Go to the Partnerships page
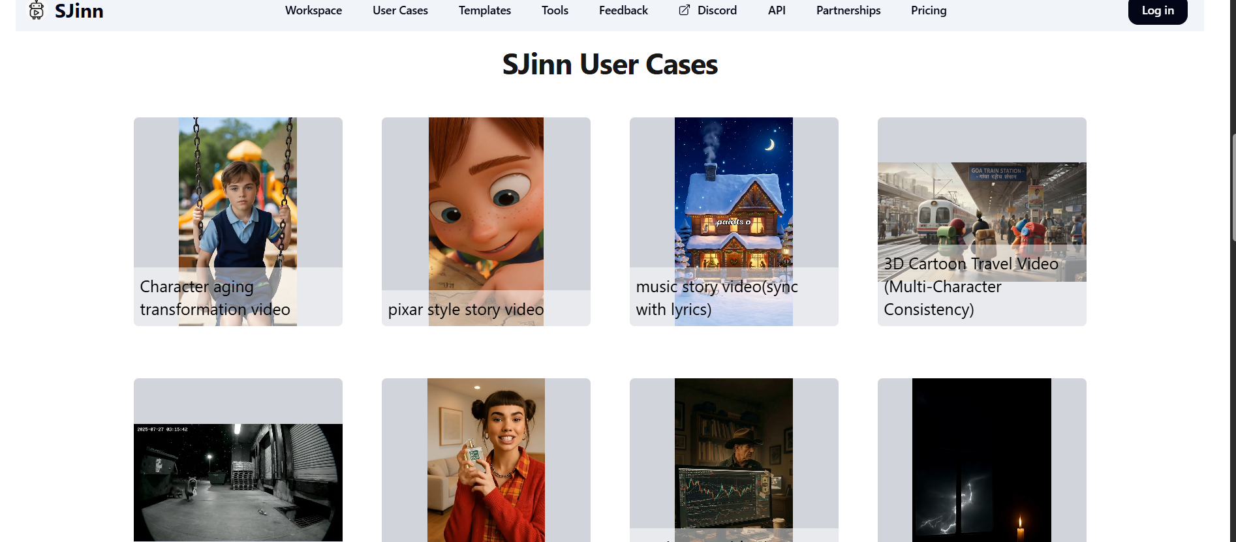The width and height of the screenshot is (1236, 542). tap(848, 10)
